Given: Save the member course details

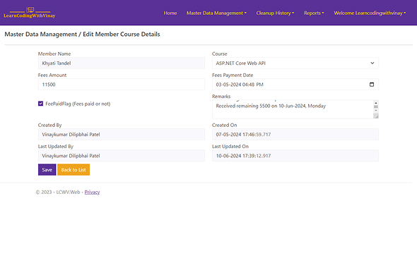Looking at the screenshot, I should point(47,170).
